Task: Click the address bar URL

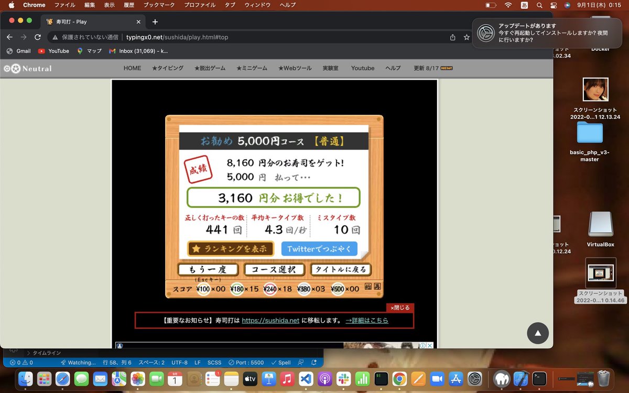Action: coord(177,37)
